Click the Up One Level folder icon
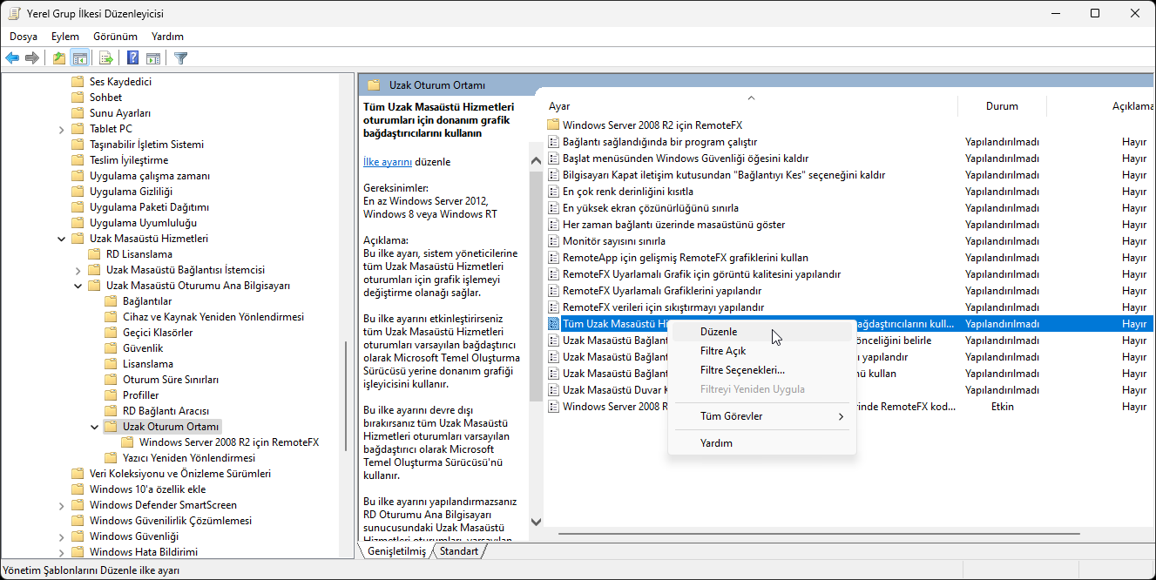The width and height of the screenshot is (1156, 580). (58, 58)
